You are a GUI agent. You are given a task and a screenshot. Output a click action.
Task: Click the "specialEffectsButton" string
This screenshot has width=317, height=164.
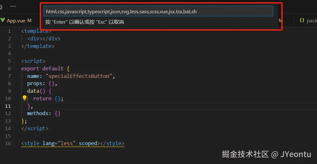79,76
